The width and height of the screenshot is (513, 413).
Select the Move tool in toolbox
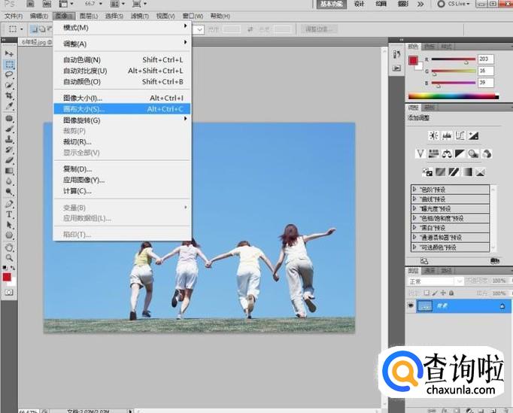tap(10, 54)
